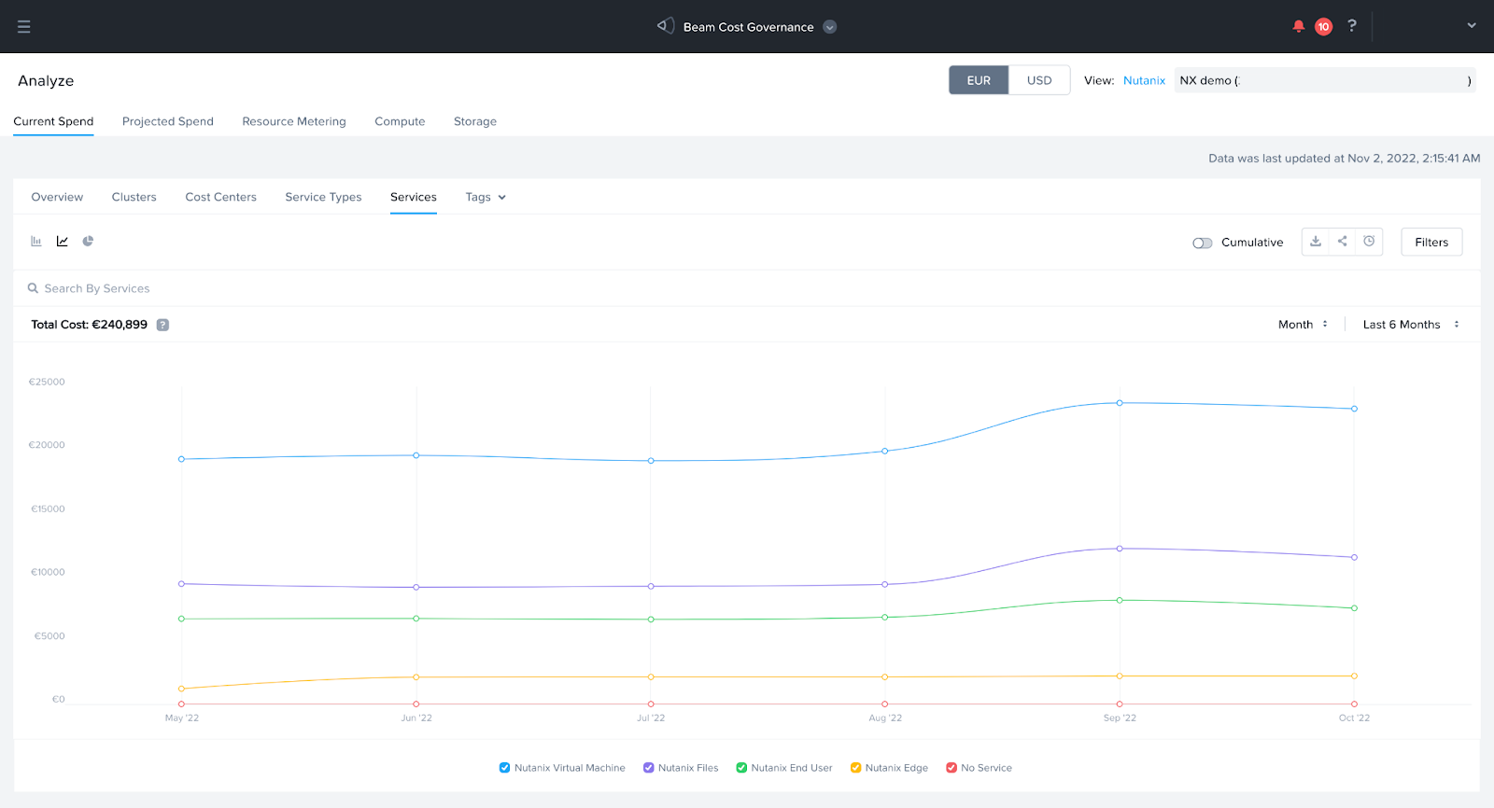Viewport: 1494px width, 808px height.
Task: Click the Filters button
Action: [x=1431, y=243]
